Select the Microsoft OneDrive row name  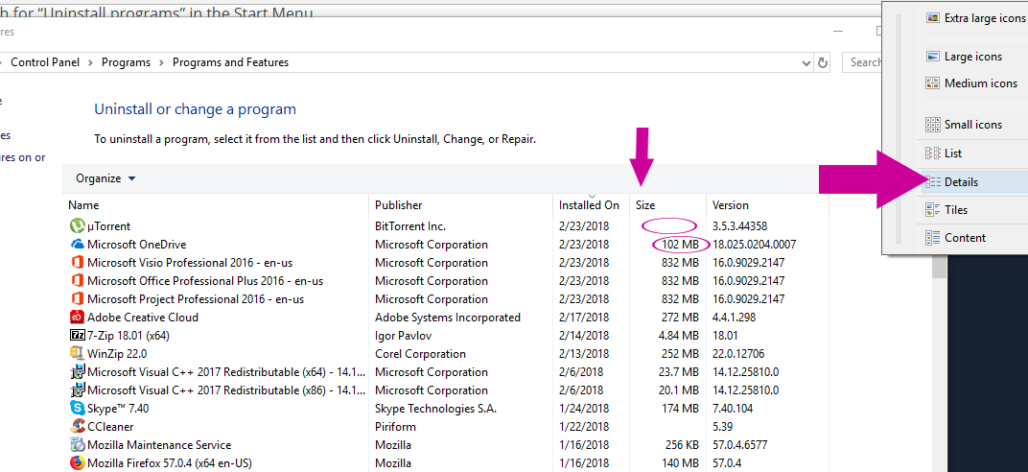click(137, 245)
